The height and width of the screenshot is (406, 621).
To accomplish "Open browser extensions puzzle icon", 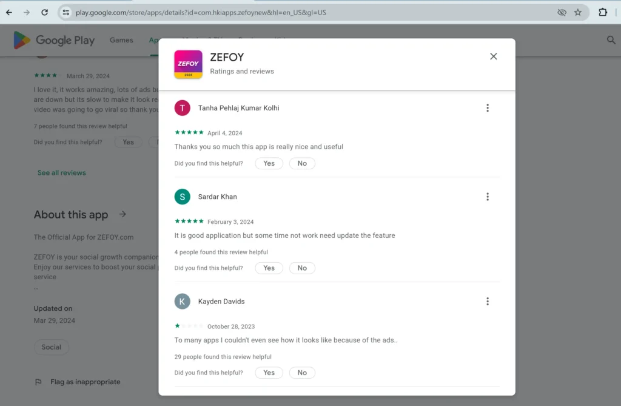I will 602,12.
